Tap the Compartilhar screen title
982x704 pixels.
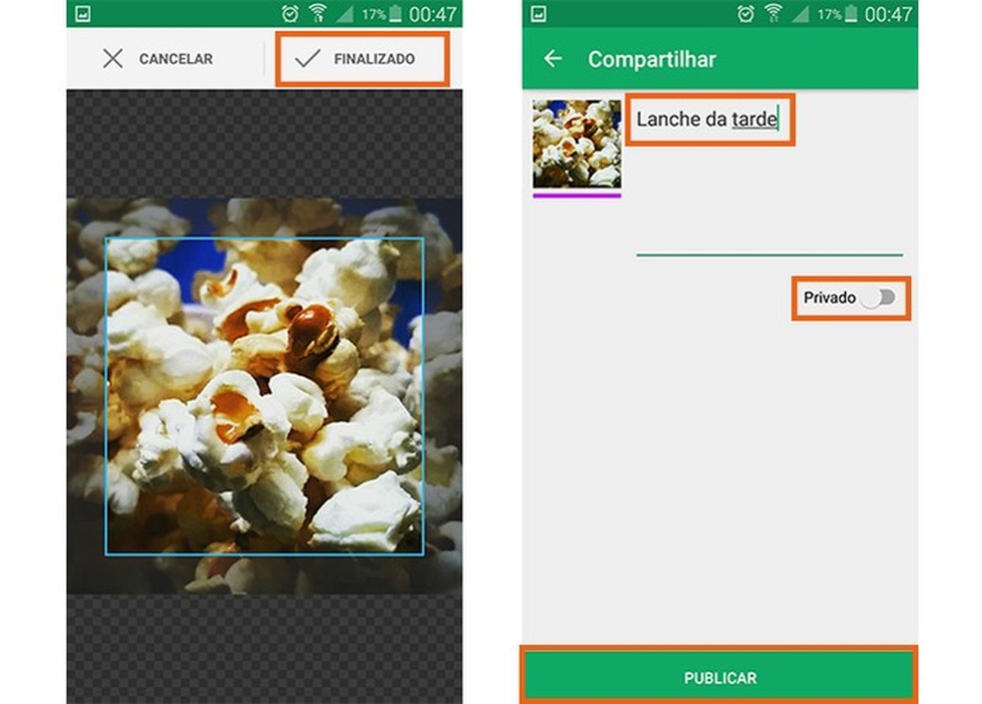(x=652, y=60)
